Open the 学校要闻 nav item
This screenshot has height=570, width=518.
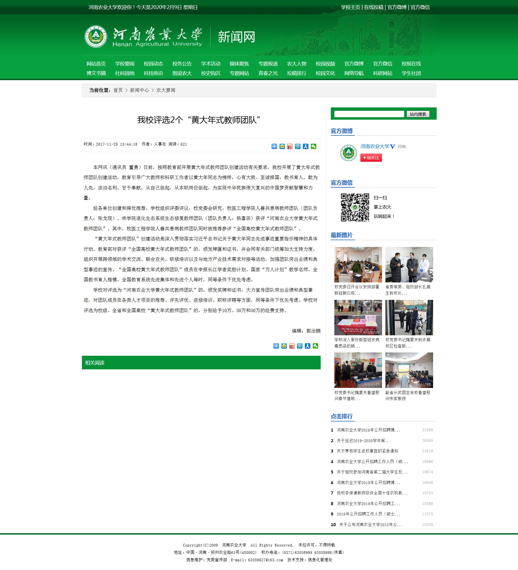124,64
